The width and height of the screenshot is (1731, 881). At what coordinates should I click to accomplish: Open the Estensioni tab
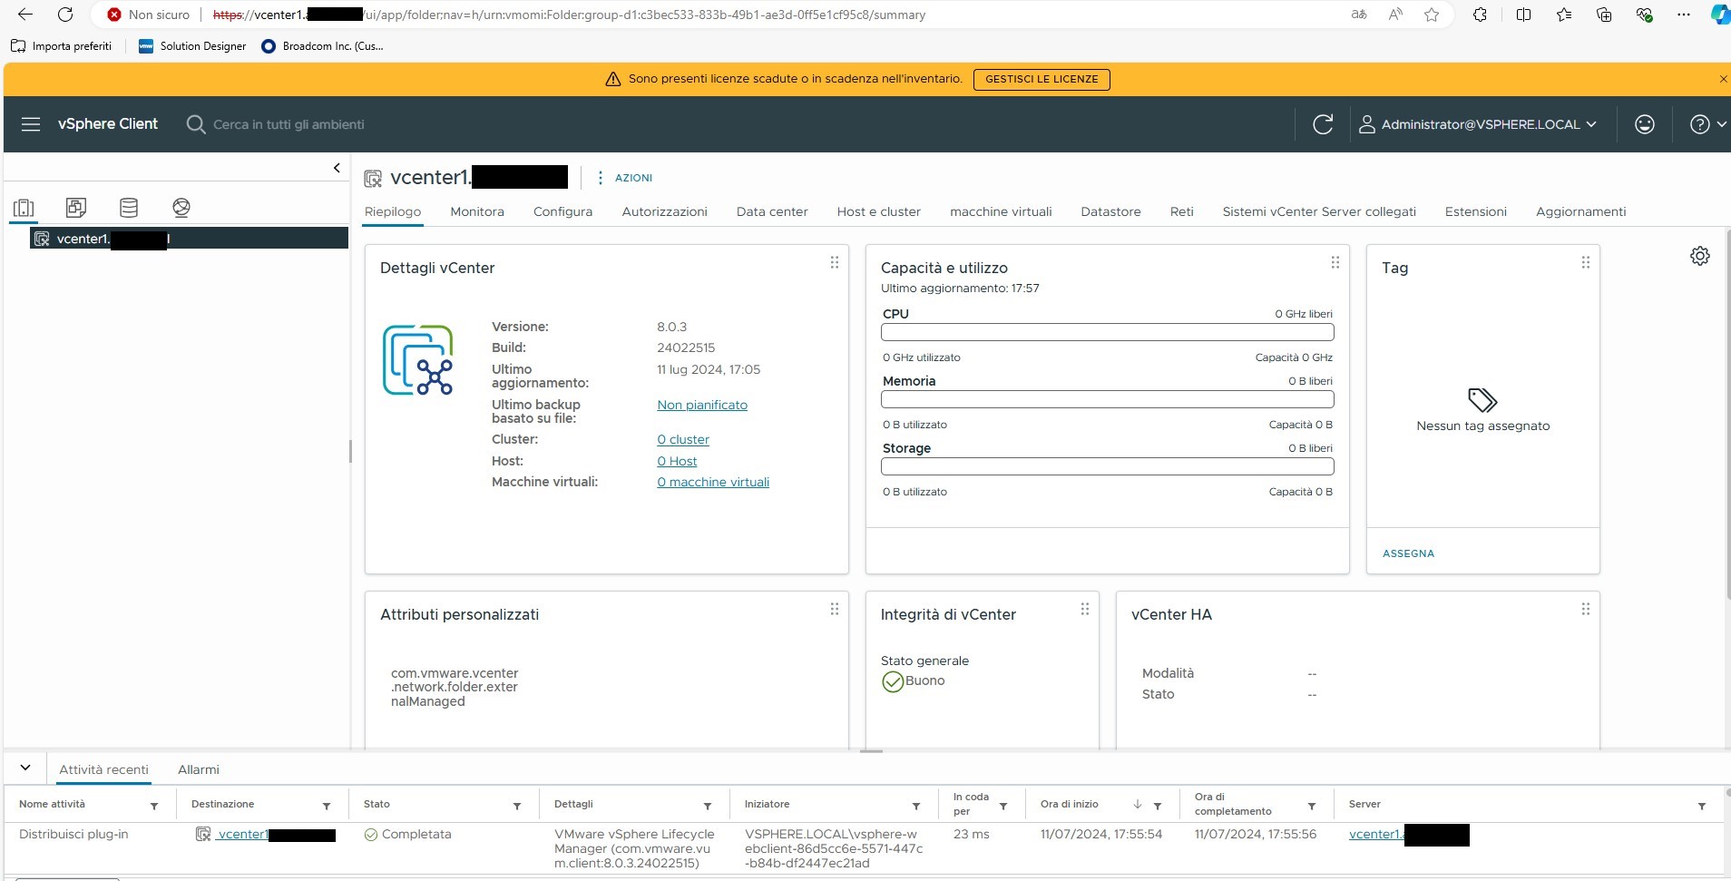pos(1475,211)
